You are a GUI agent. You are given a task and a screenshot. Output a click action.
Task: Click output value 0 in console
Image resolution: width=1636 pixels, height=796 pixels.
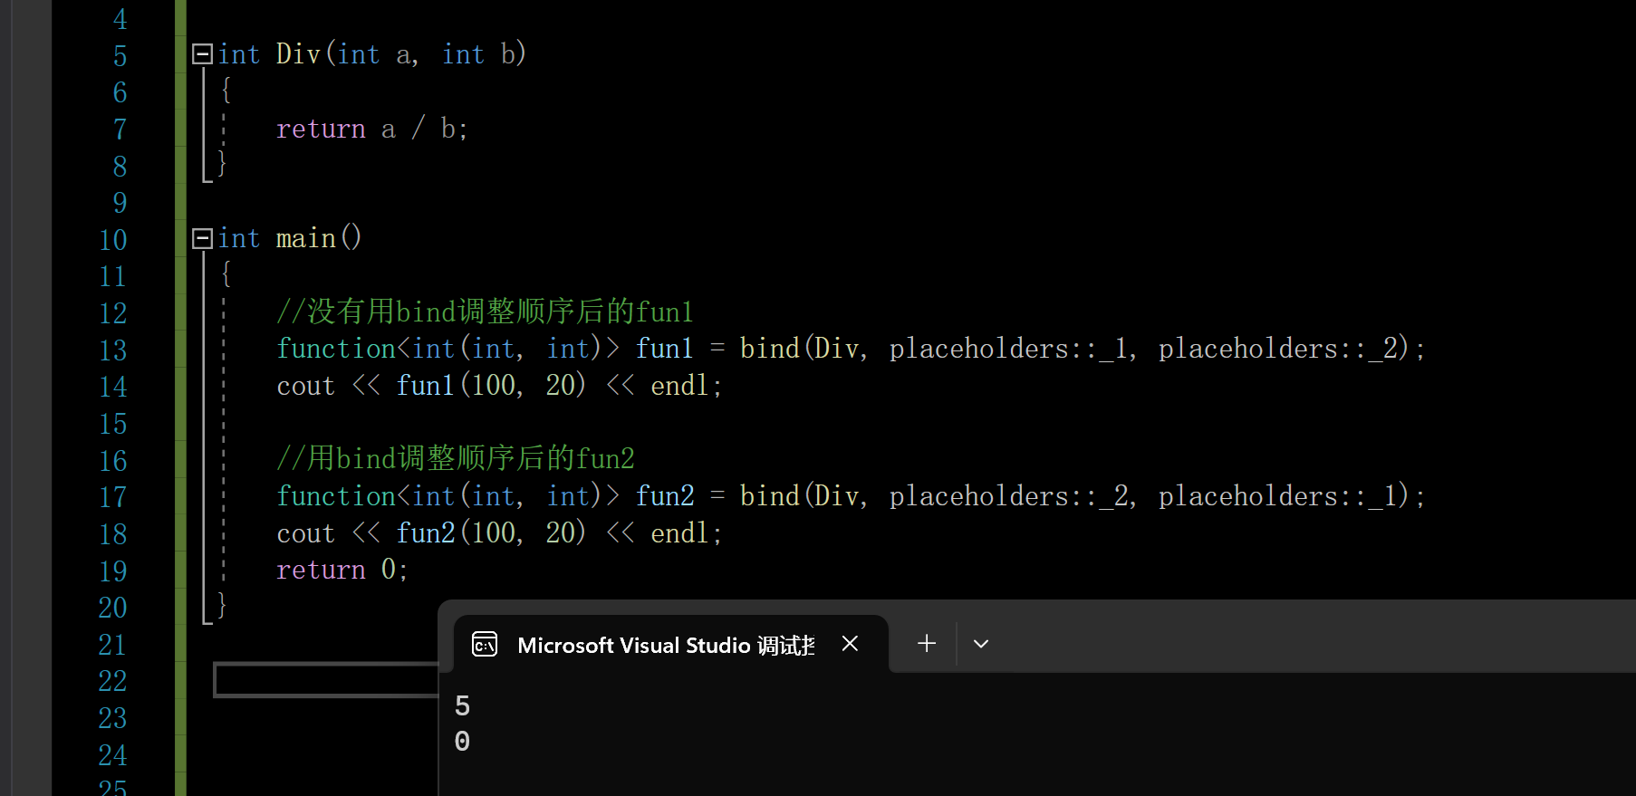[462, 742]
